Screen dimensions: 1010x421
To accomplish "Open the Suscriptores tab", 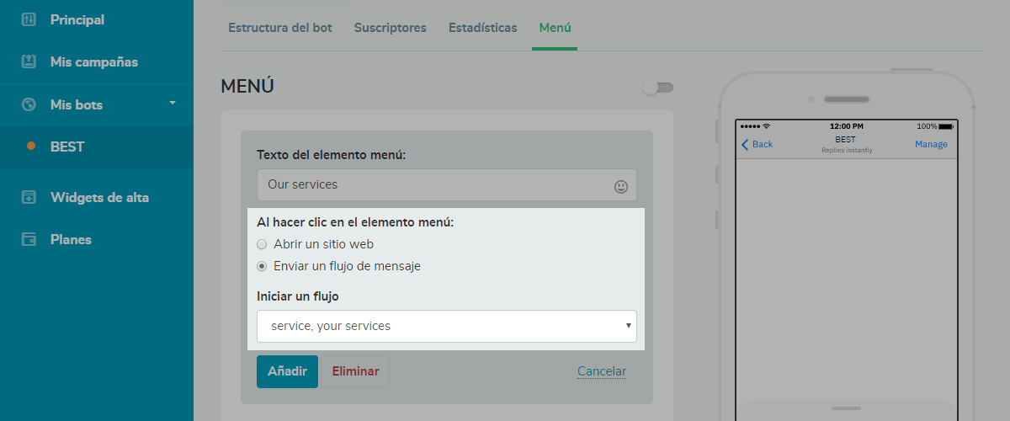I will click(390, 28).
